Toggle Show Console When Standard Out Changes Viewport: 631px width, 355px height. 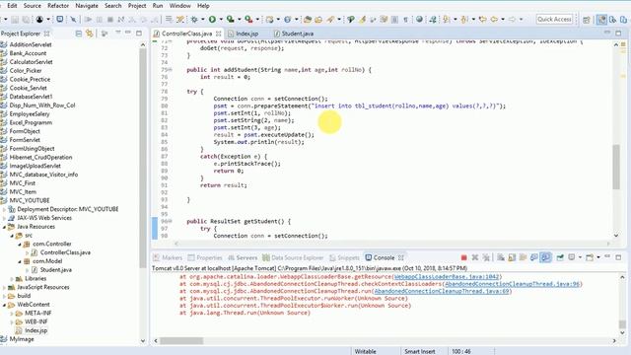(x=534, y=257)
